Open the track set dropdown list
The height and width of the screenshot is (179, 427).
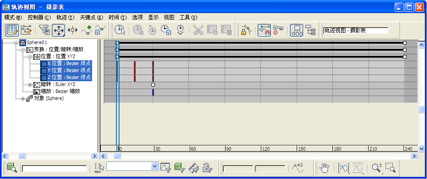pos(155,166)
